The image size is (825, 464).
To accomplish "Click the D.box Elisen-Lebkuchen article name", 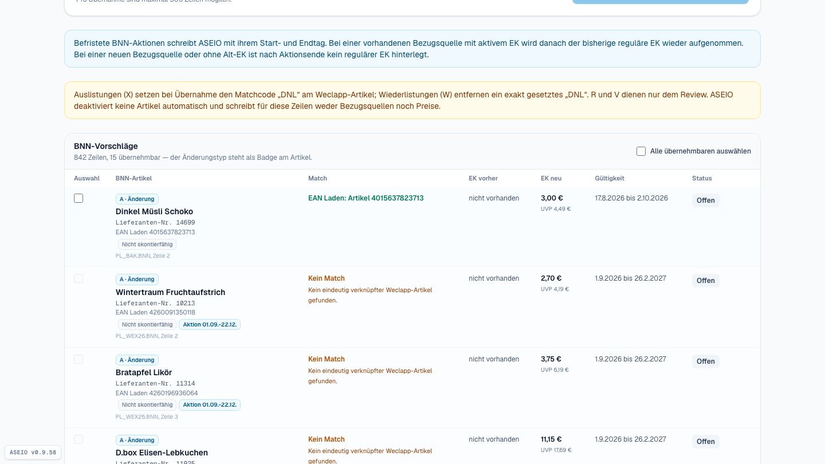I will tap(162, 453).
